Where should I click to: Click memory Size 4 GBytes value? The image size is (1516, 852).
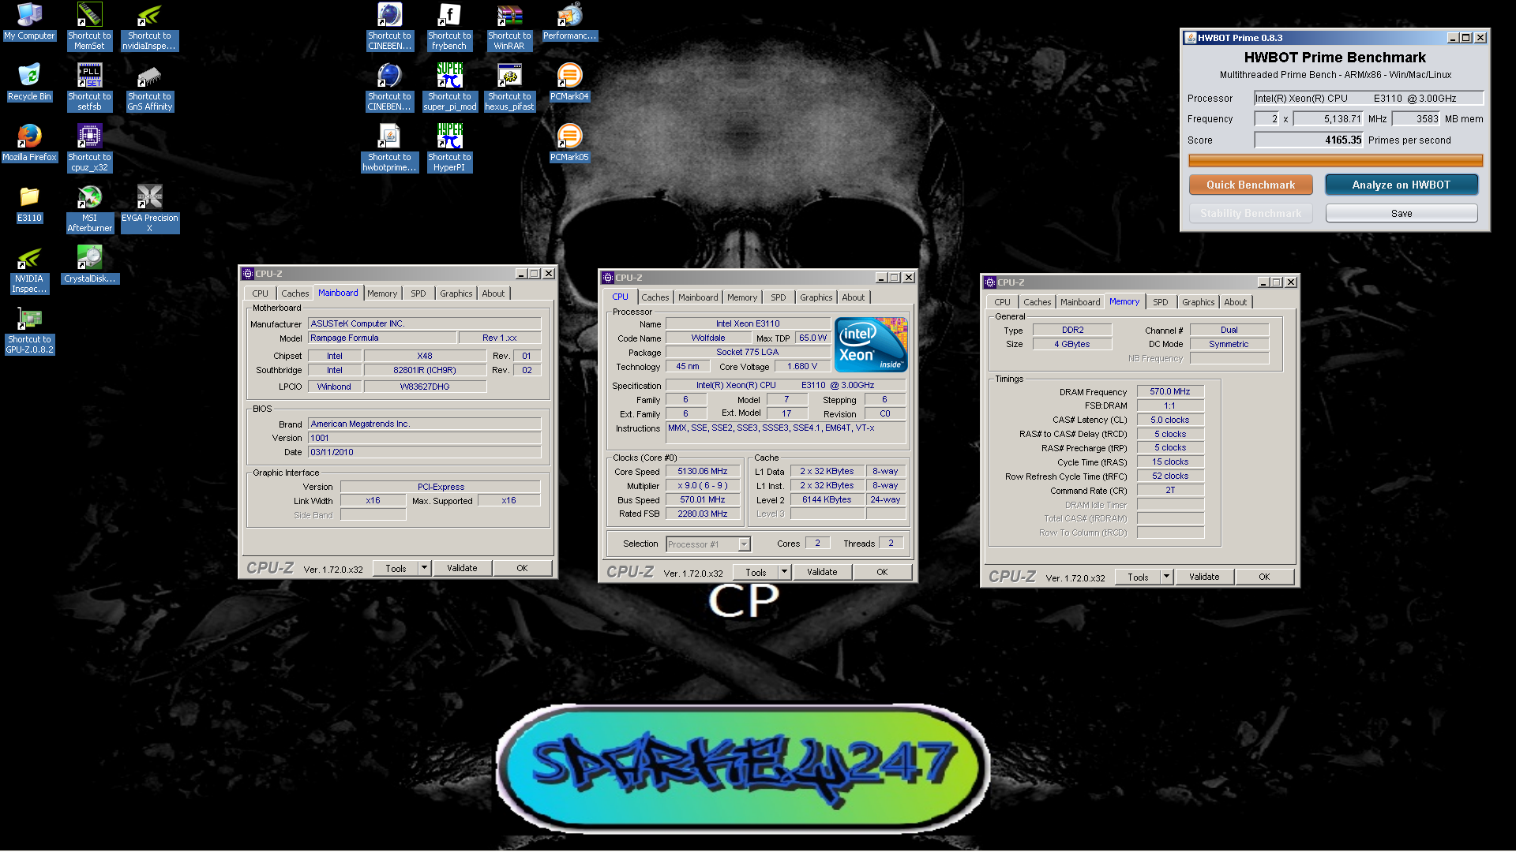(1071, 344)
